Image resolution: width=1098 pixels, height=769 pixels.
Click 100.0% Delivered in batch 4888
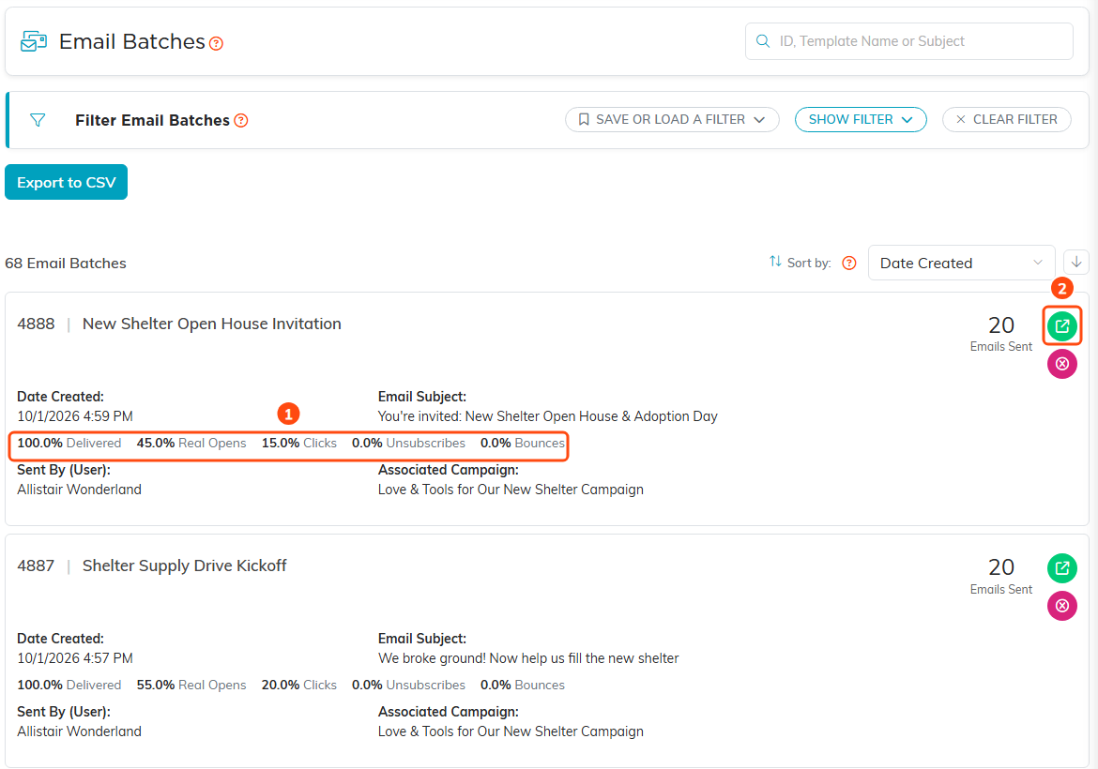pos(69,443)
